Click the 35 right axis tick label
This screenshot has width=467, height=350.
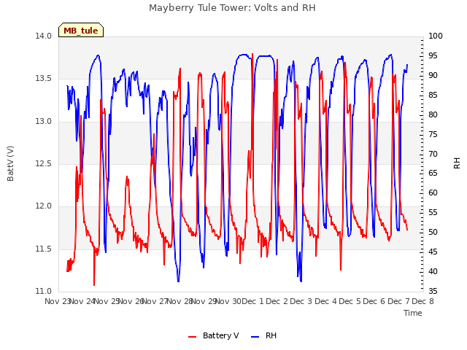[433, 292]
